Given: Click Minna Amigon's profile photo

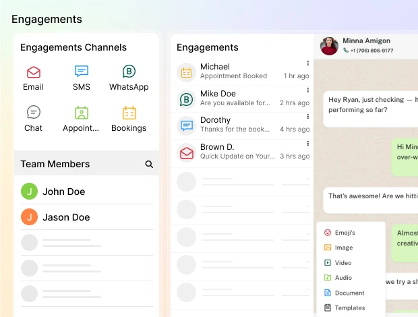Looking at the screenshot, I should tap(329, 46).
